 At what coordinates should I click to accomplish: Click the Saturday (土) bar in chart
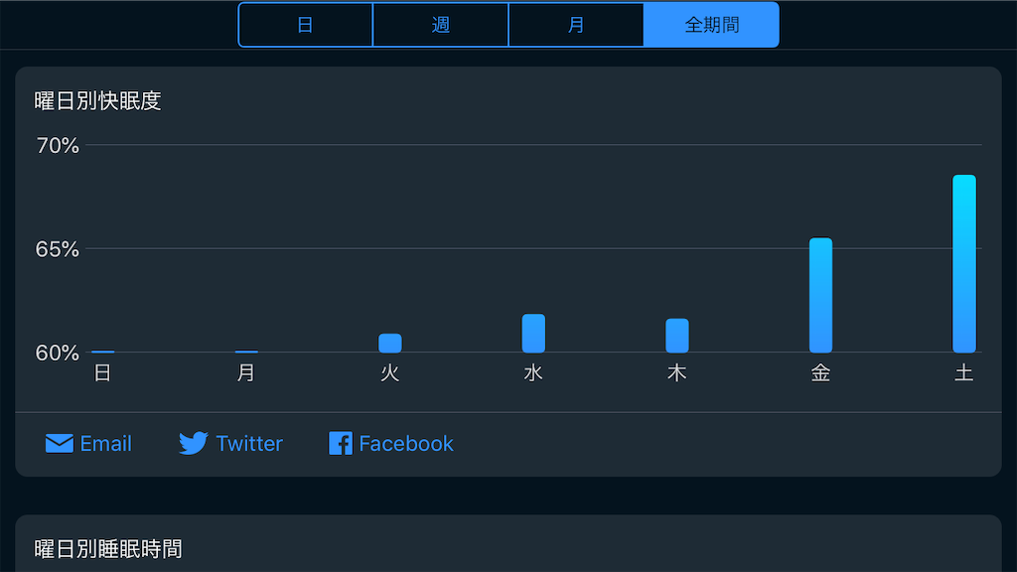pyautogui.click(x=963, y=263)
